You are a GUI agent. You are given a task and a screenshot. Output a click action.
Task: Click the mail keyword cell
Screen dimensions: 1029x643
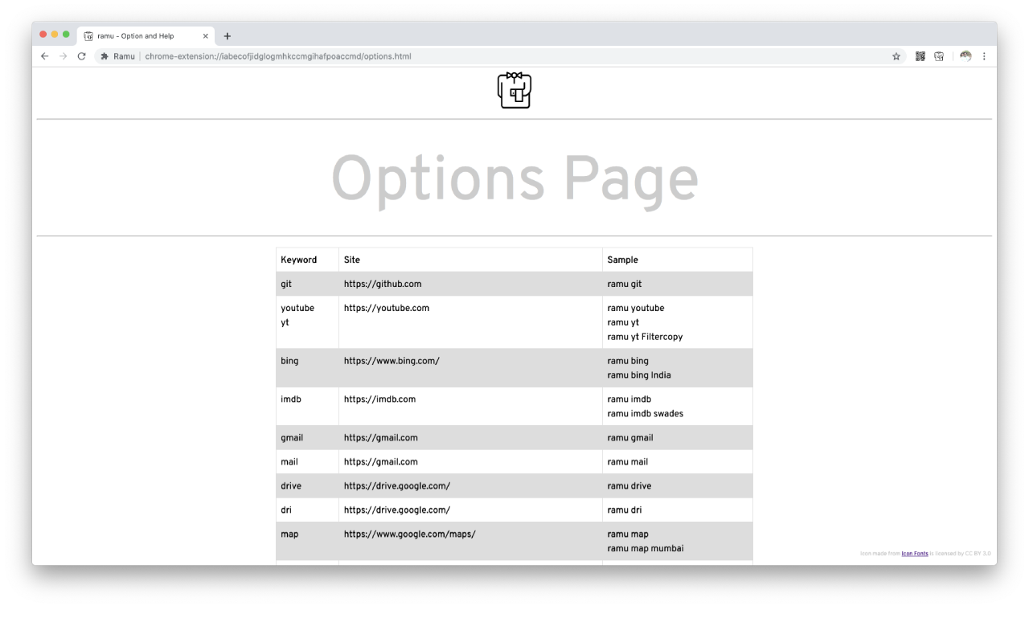[307, 462]
